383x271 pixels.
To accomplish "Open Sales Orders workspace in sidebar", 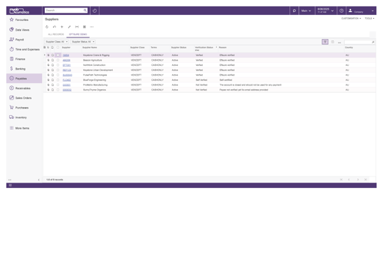I will tap(20, 98).
